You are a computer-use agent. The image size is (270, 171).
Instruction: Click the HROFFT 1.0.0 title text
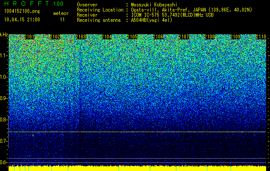click(34, 3)
